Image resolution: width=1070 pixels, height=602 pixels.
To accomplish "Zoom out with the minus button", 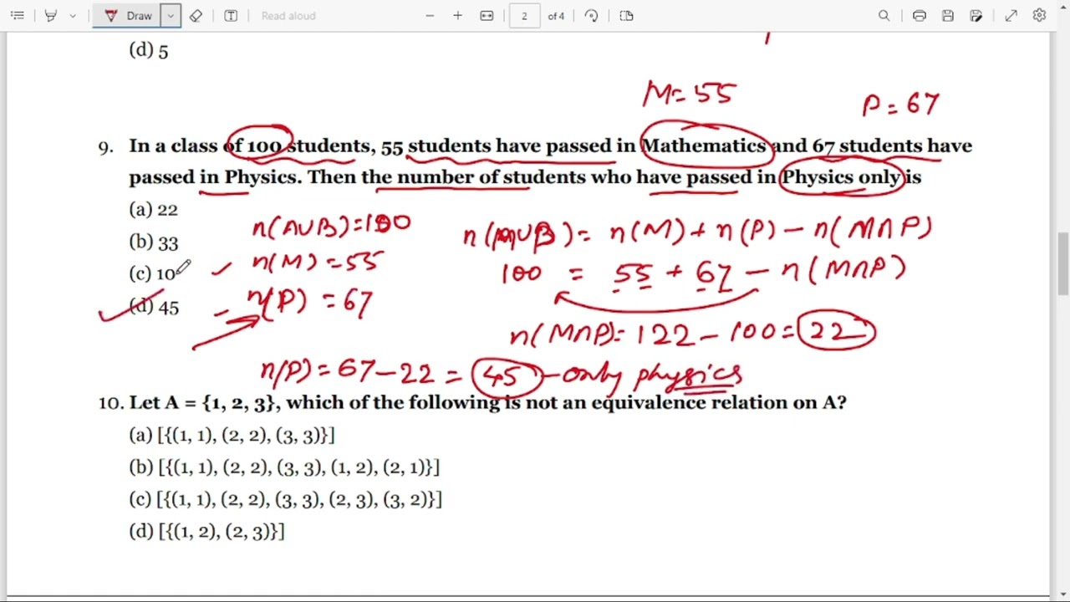I will [430, 16].
